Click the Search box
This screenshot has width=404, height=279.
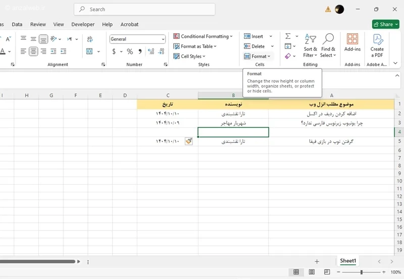144,9
